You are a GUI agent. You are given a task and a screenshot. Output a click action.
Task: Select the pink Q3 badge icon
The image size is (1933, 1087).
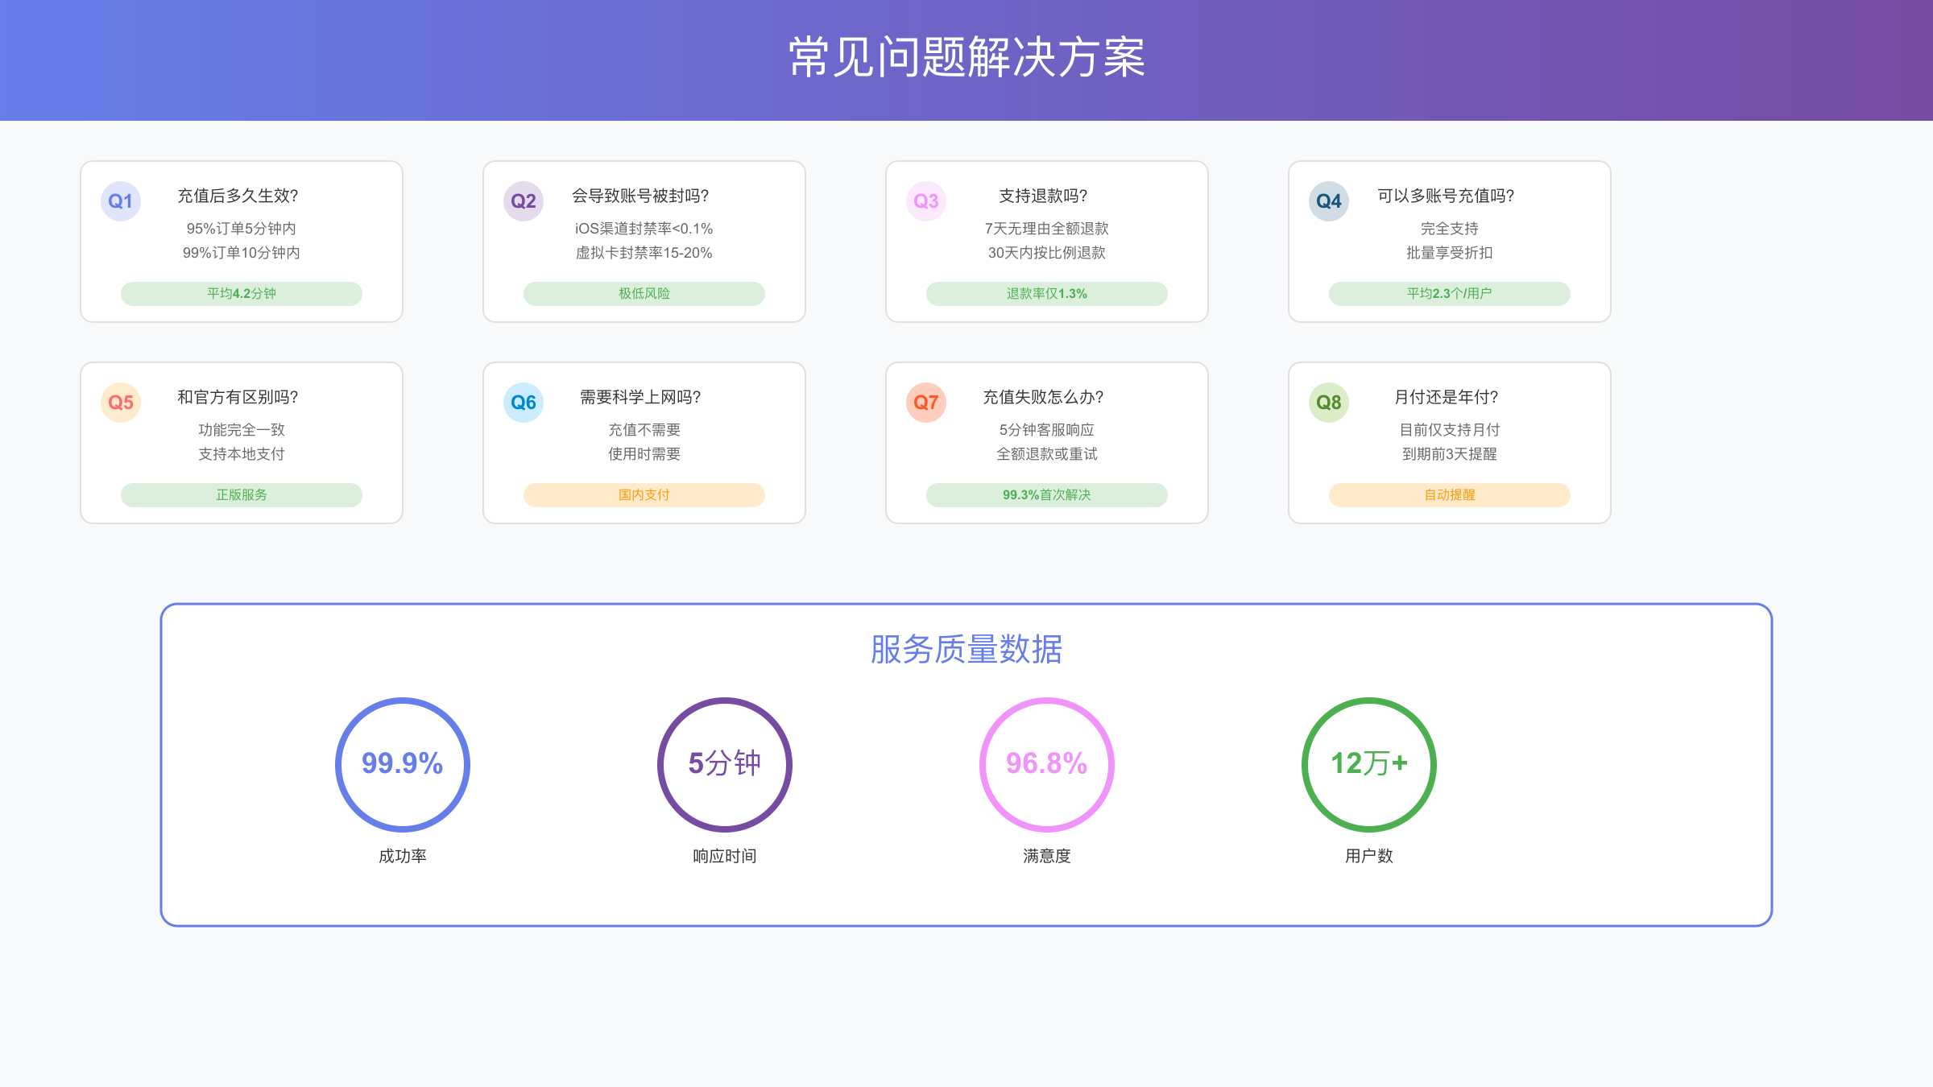926,201
